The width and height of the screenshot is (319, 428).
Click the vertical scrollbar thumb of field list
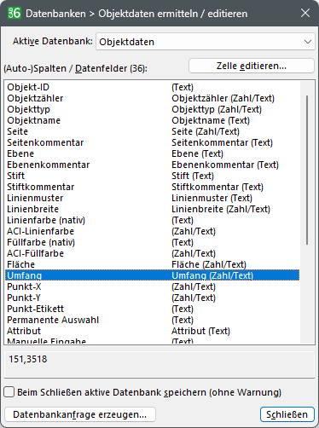(307, 170)
